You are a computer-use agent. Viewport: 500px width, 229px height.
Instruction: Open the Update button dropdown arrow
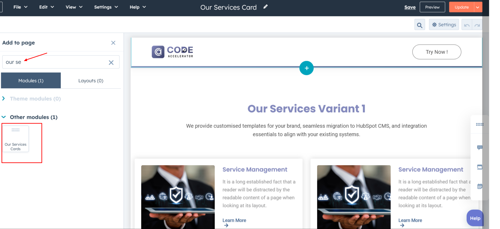[478, 7]
